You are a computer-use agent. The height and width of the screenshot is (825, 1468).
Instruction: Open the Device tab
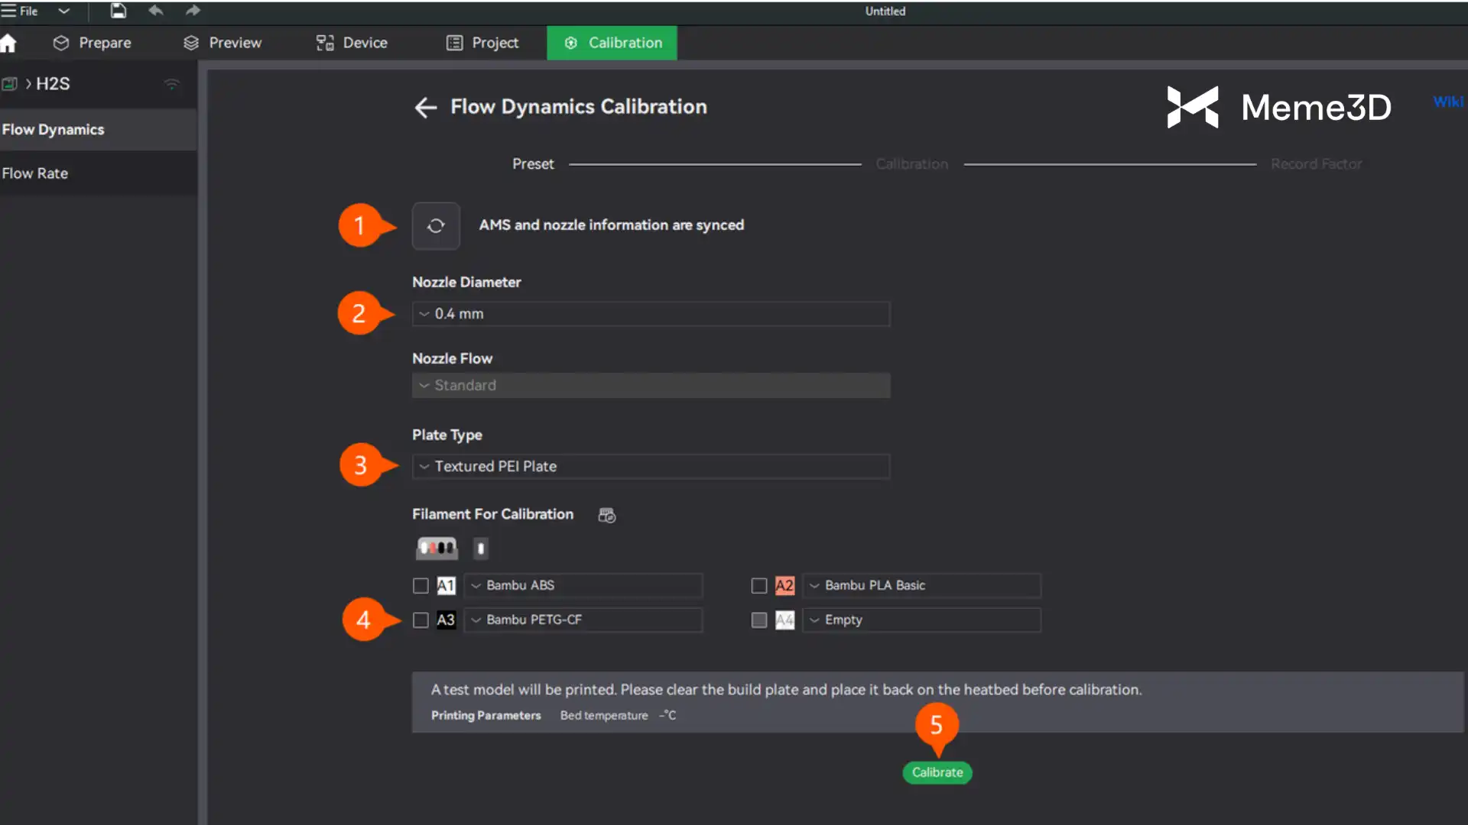(352, 44)
